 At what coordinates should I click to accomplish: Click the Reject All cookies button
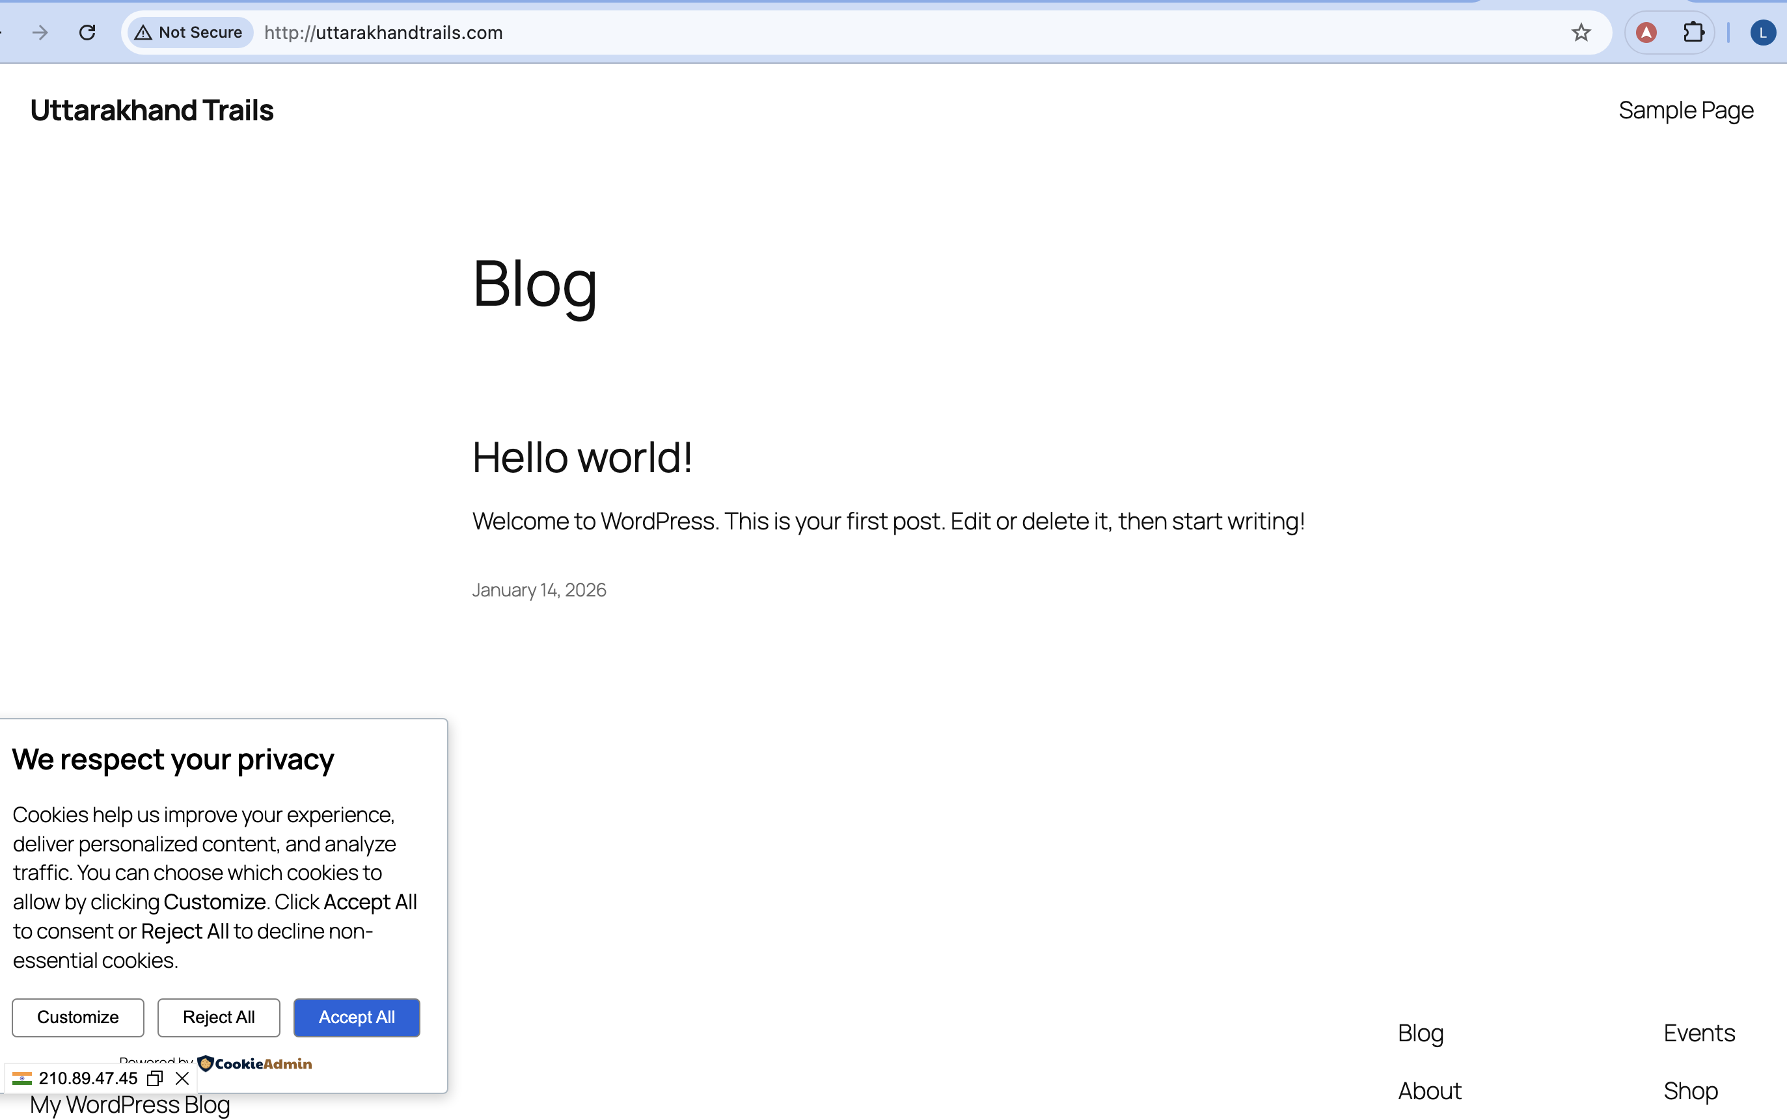(219, 1017)
